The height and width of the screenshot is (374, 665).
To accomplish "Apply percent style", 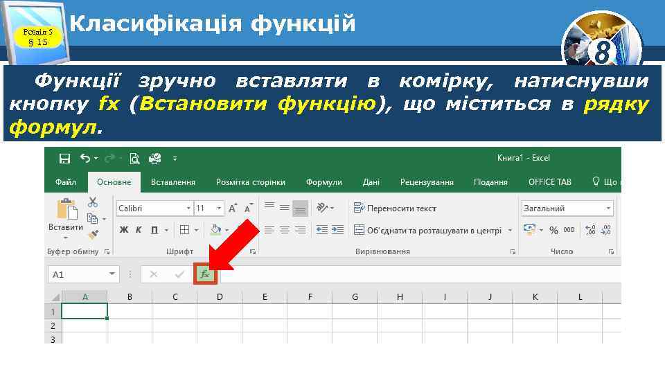I will [x=553, y=230].
